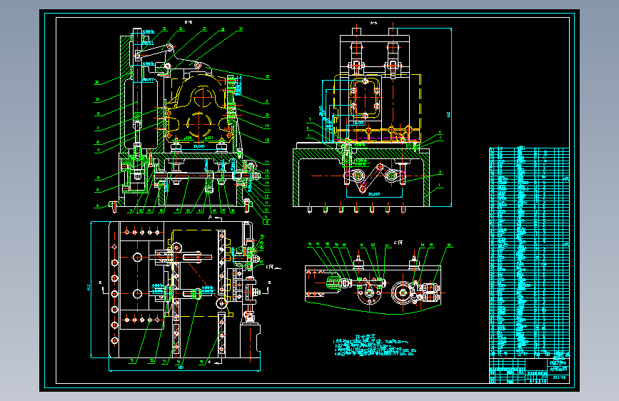Select balloon number 18 in B-B view
619x401 pixels.
click(x=267, y=140)
